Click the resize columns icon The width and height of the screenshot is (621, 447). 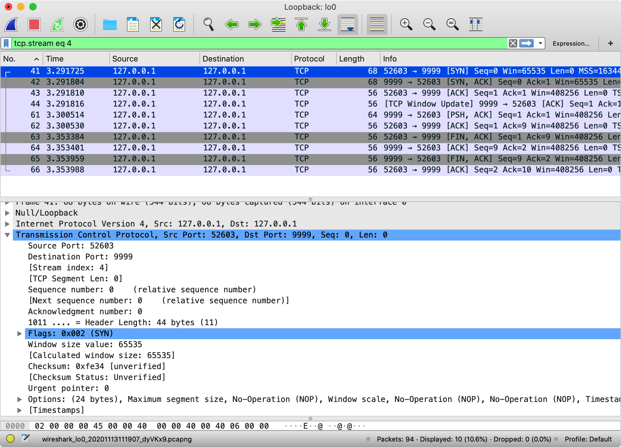pyautogui.click(x=476, y=24)
